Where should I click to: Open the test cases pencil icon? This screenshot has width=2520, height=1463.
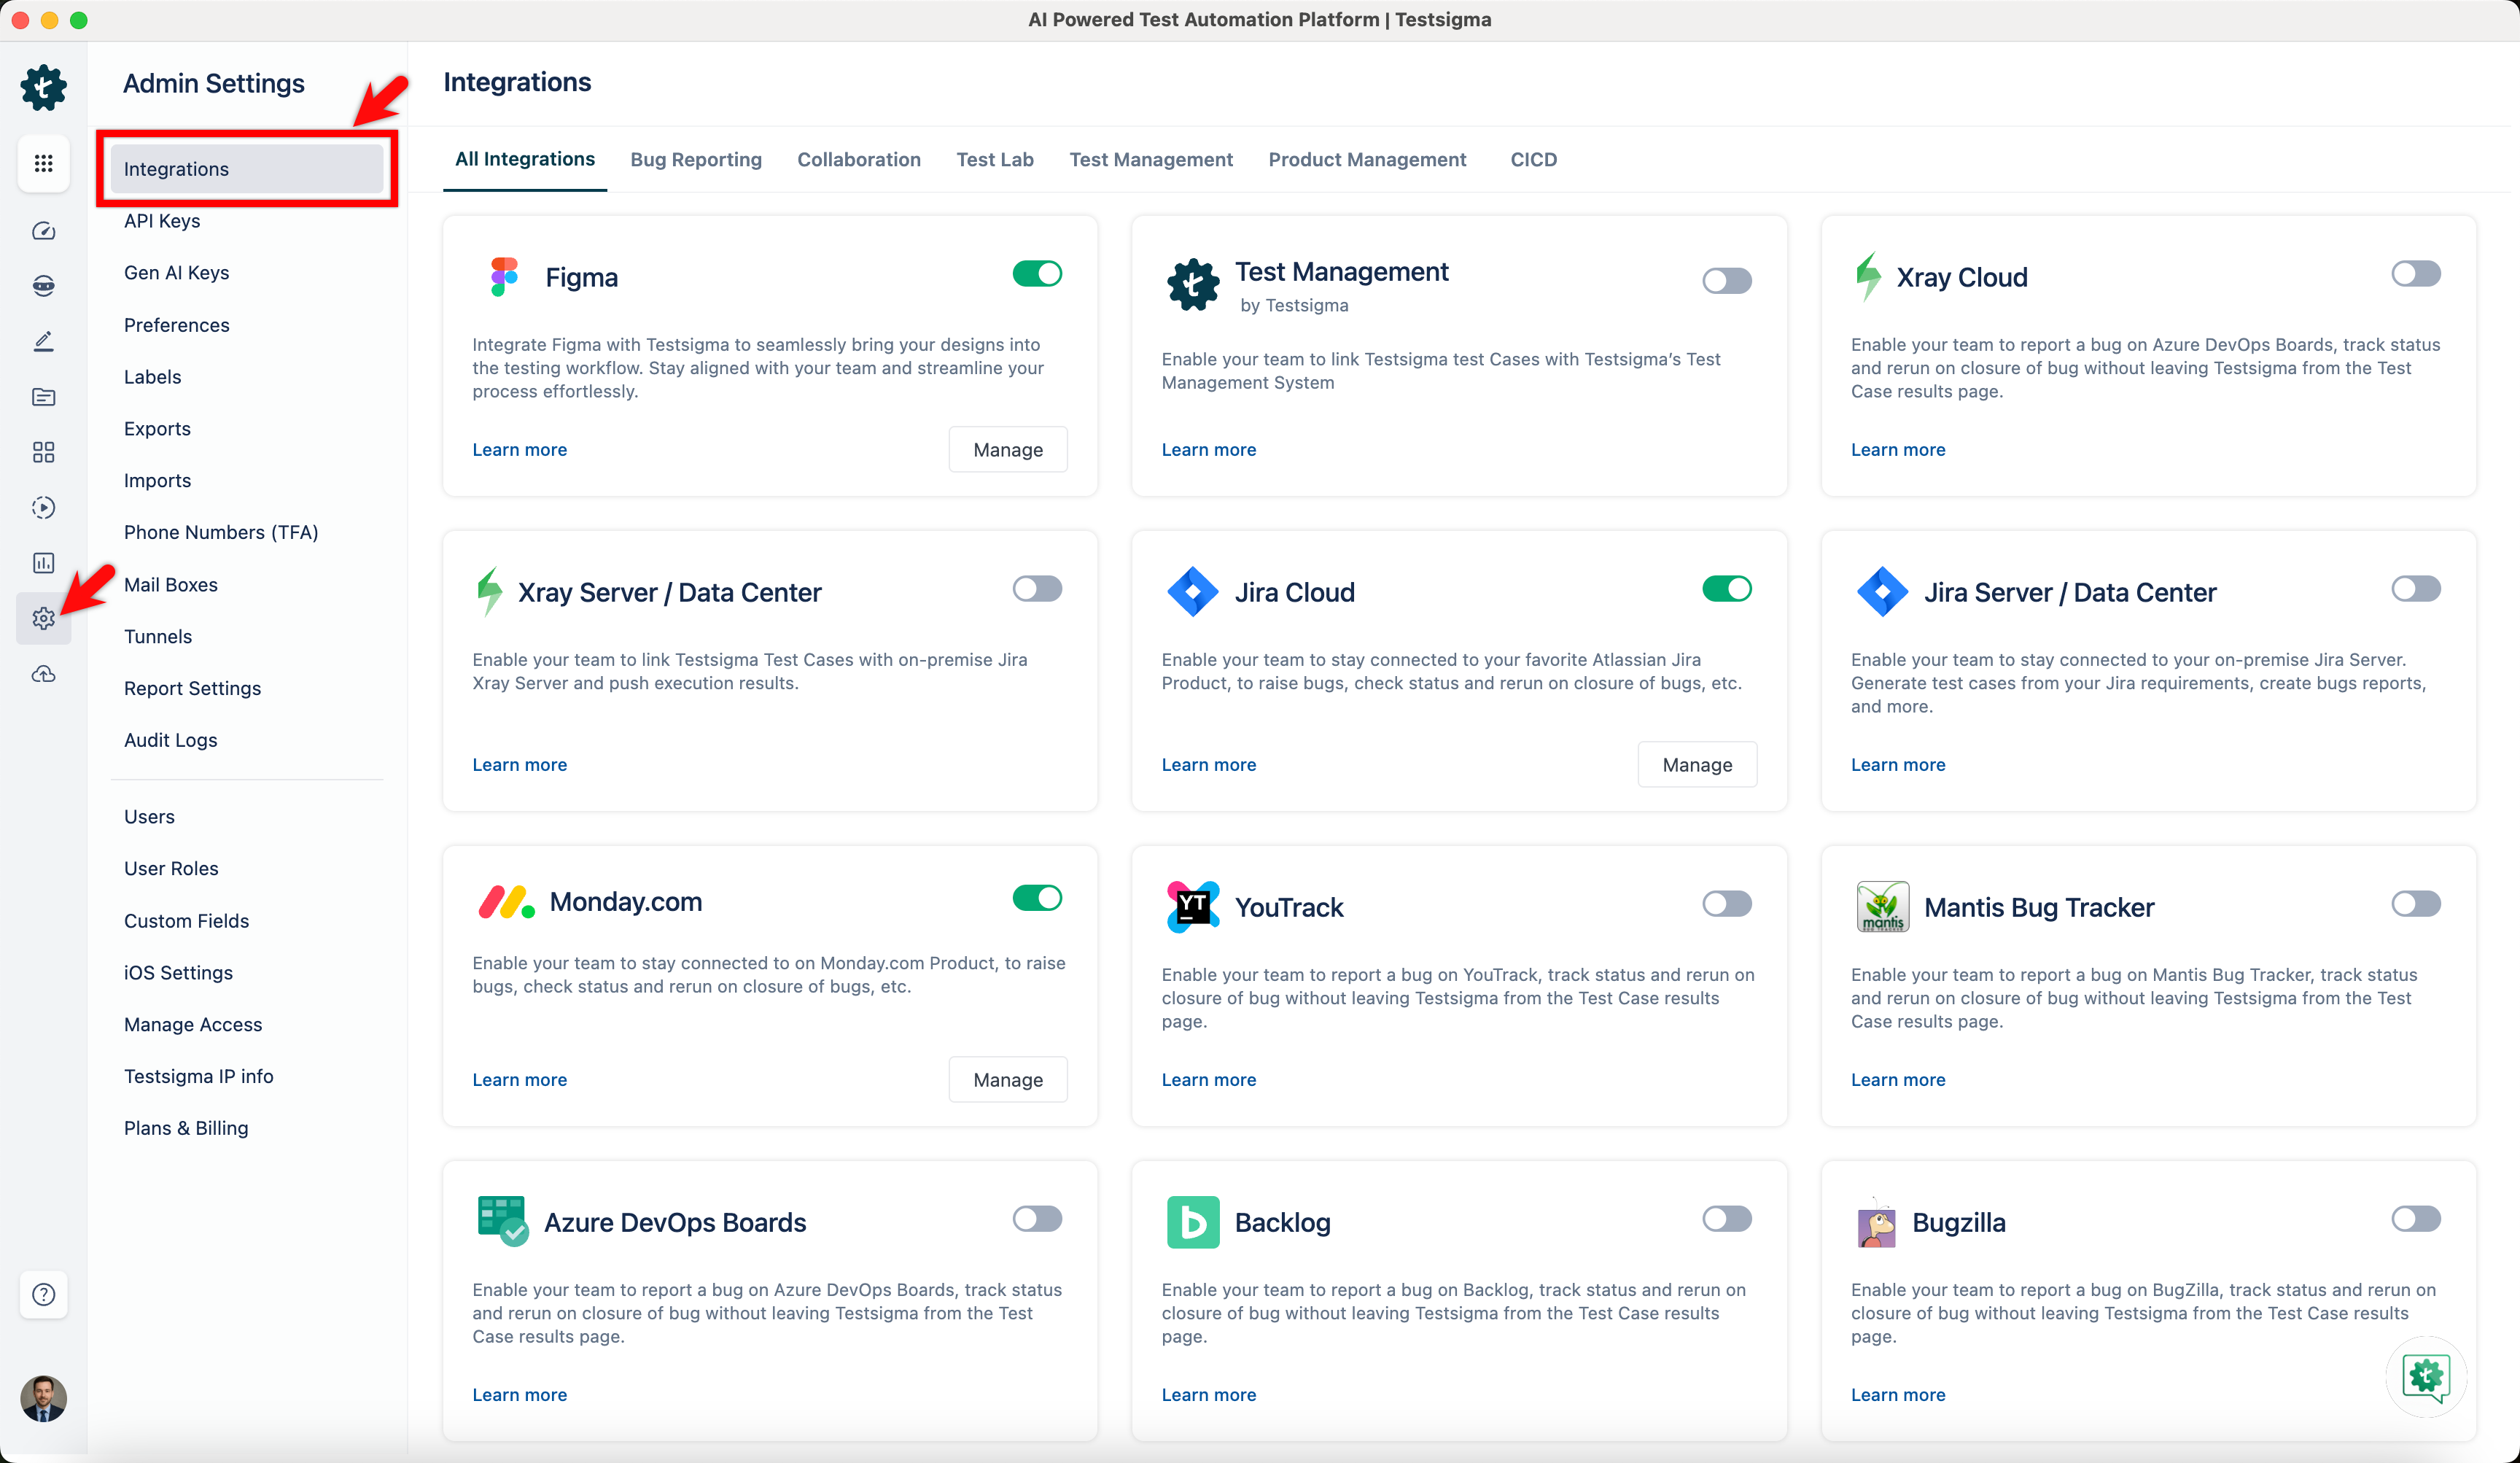[x=43, y=340]
